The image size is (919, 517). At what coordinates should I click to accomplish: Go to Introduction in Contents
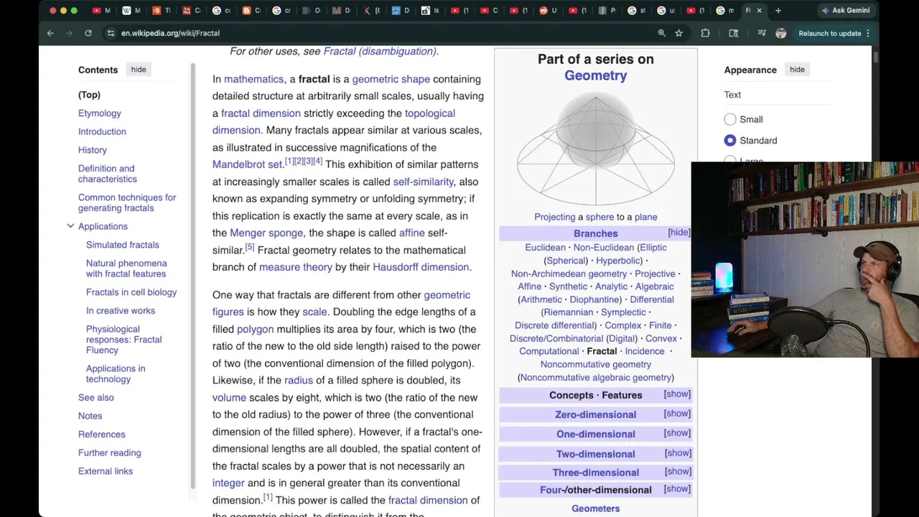[102, 131]
